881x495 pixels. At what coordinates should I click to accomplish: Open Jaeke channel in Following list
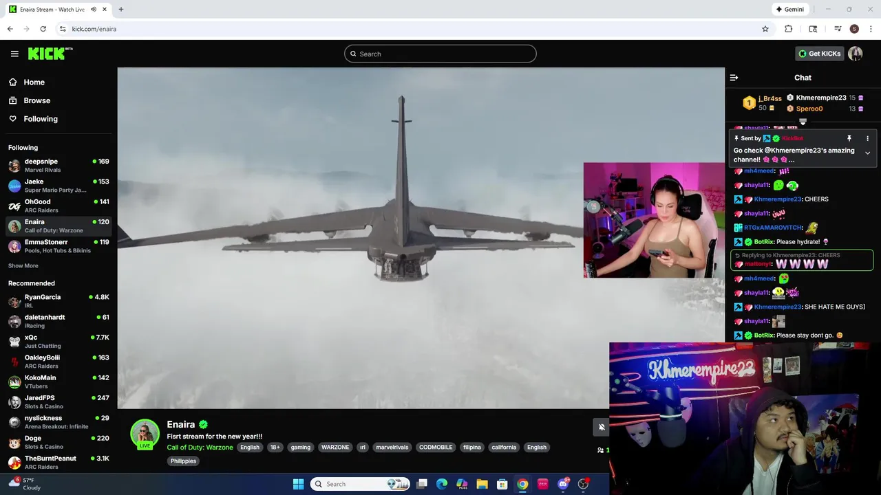pyautogui.click(x=59, y=186)
